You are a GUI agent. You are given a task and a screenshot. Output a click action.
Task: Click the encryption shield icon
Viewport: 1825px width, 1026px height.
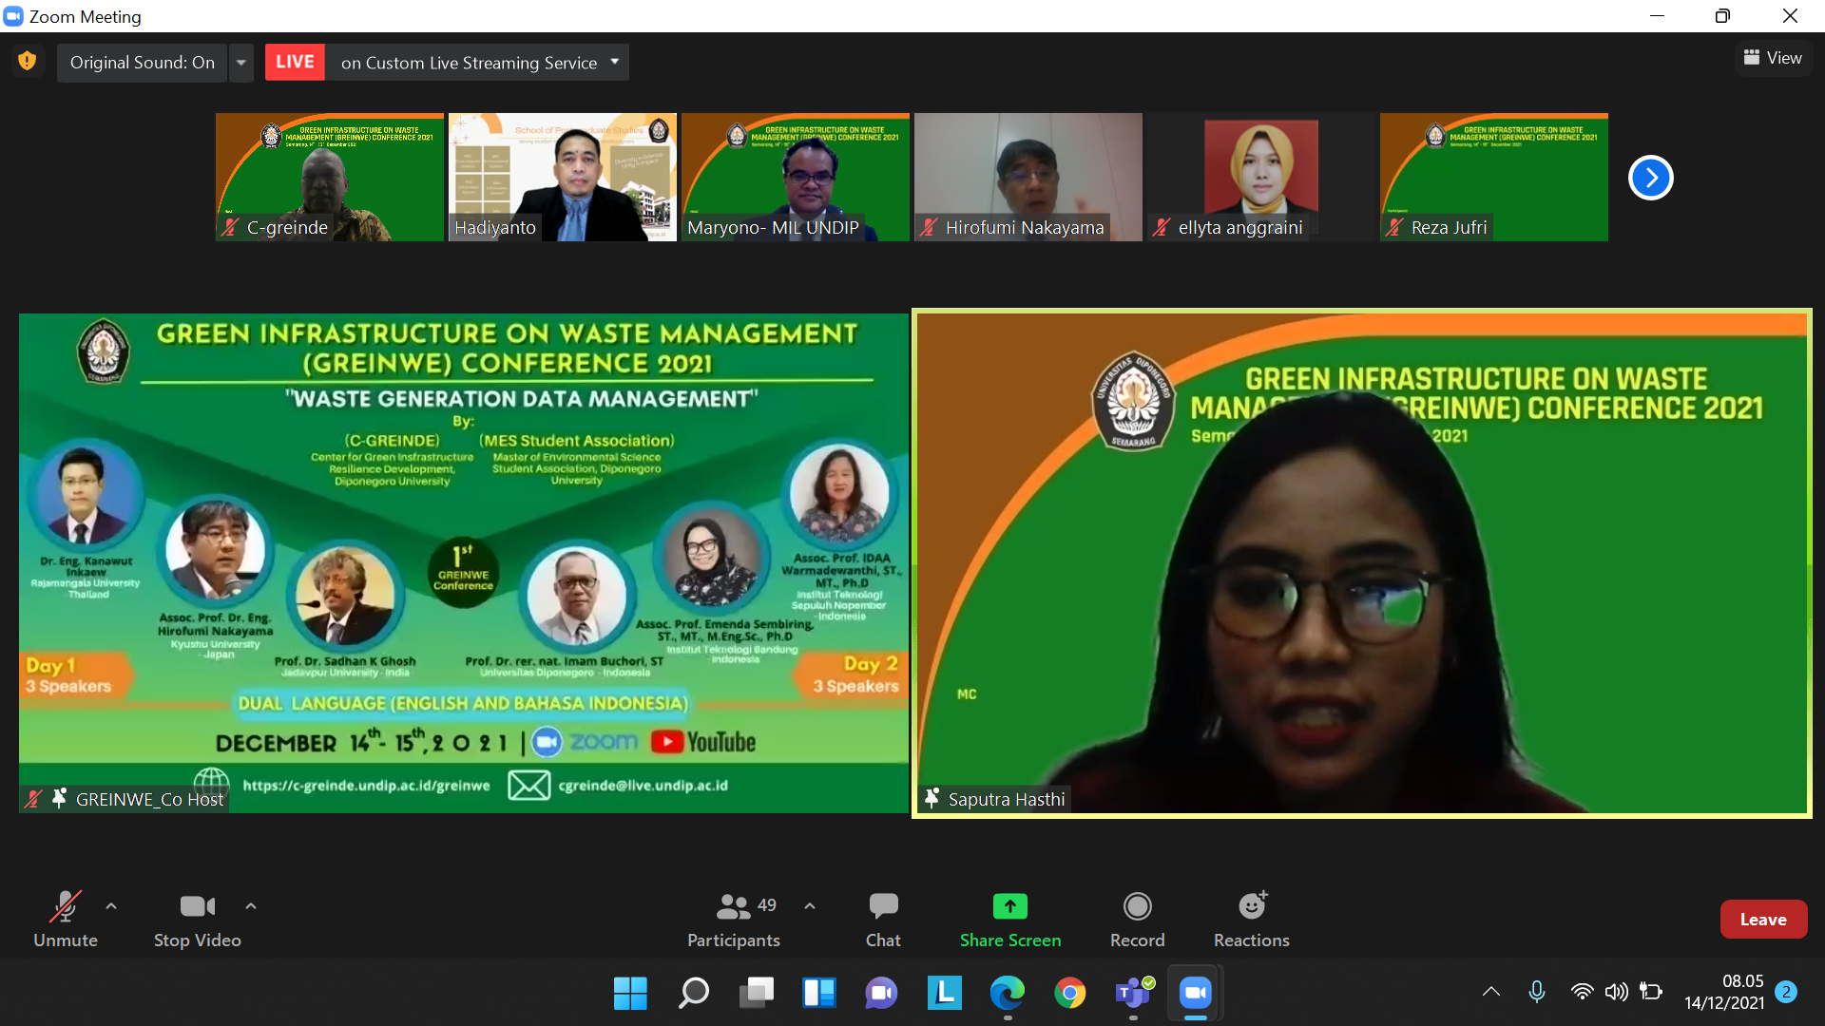pyautogui.click(x=28, y=62)
